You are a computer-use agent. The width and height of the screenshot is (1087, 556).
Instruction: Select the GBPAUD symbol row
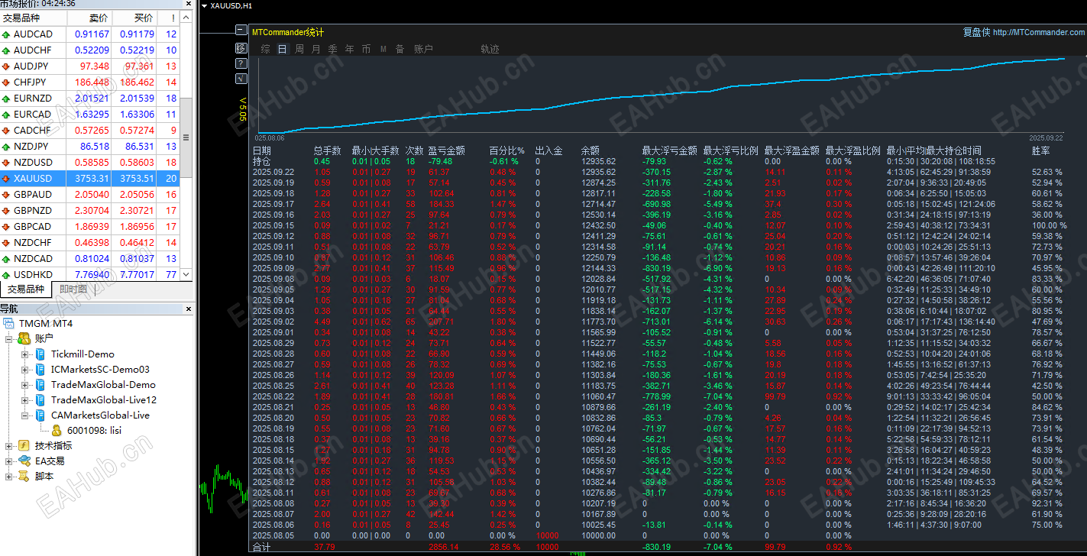(90, 195)
